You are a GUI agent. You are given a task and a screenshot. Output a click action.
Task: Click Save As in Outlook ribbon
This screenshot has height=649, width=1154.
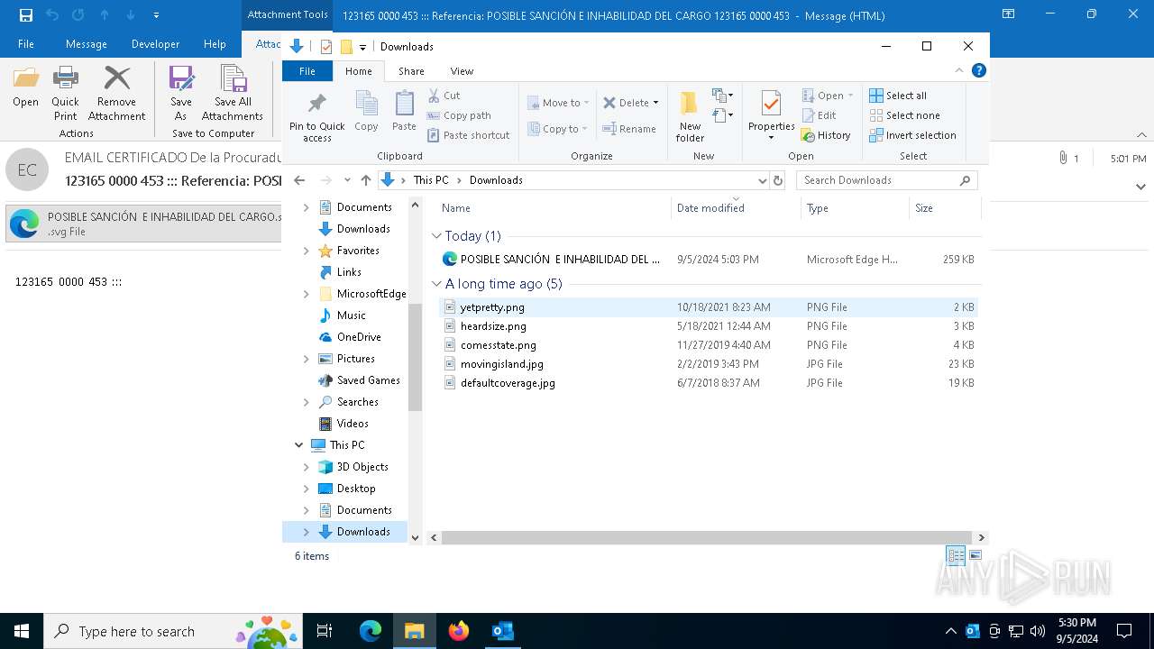[181, 93]
